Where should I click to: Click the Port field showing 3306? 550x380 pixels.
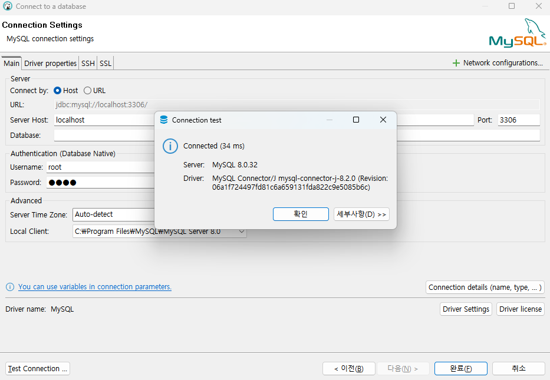tap(519, 120)
